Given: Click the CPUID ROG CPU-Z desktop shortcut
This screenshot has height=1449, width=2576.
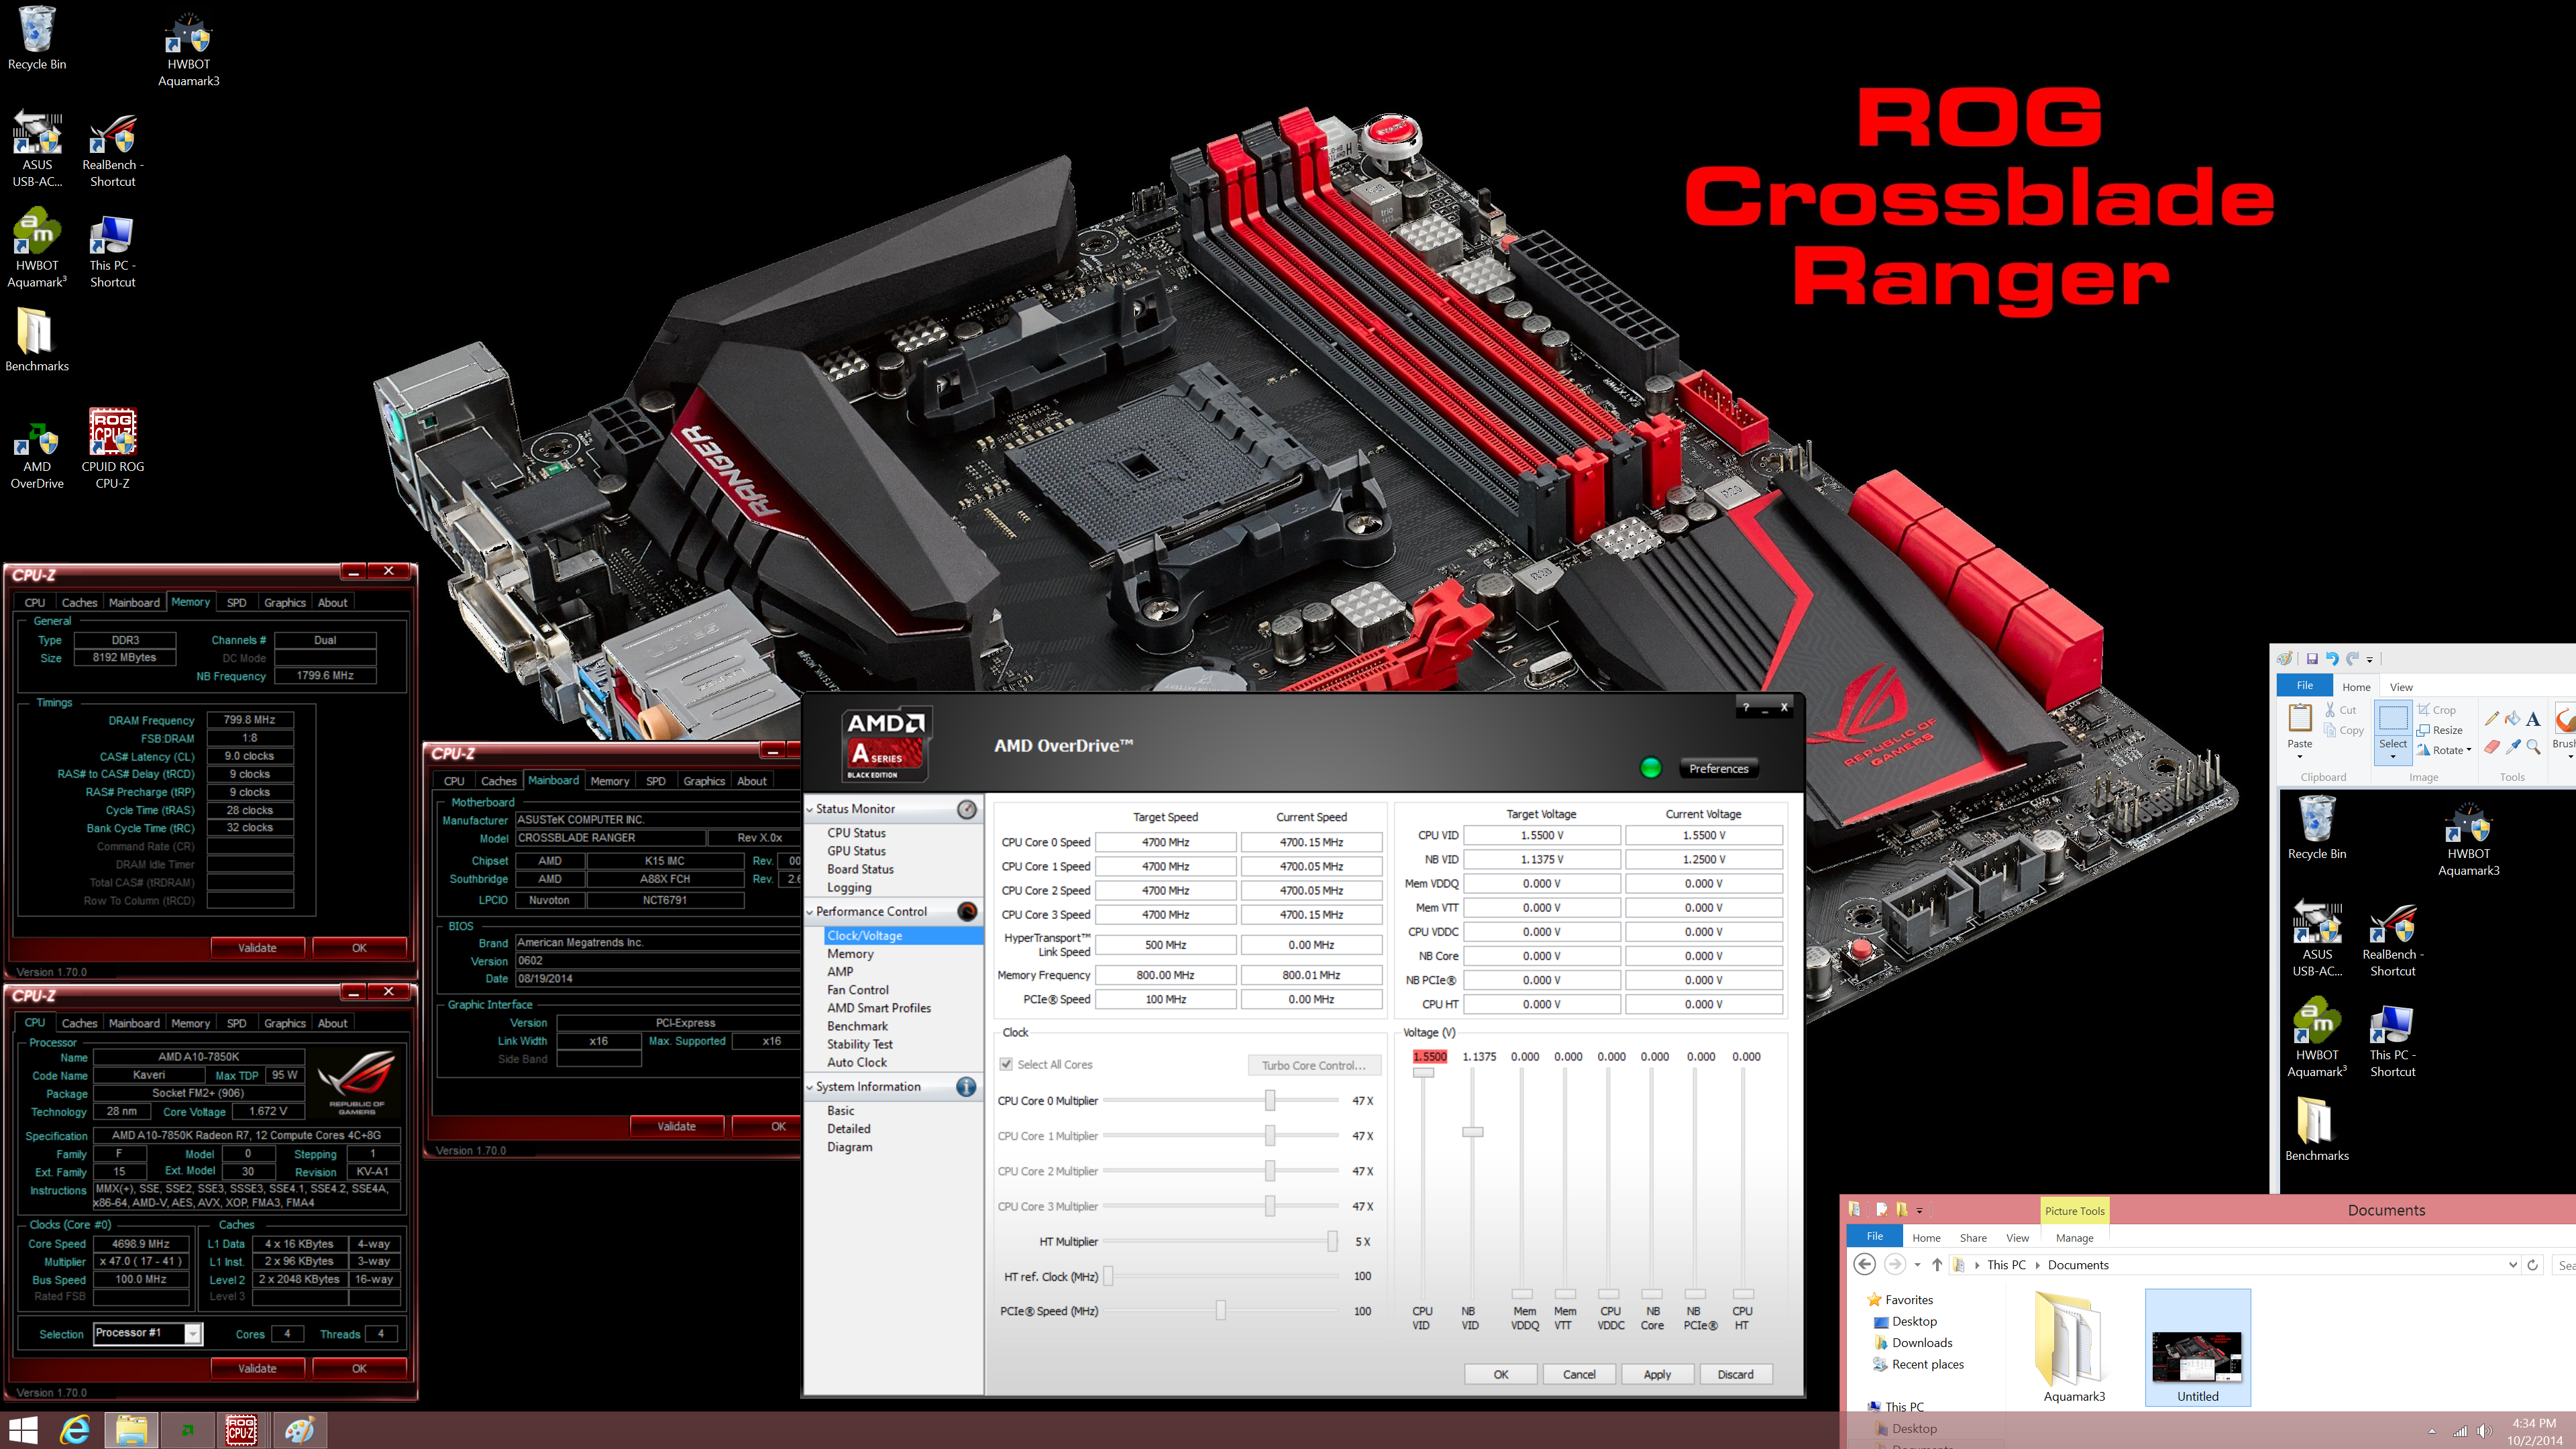Looking at the screenshot, I should click(112, 448).
